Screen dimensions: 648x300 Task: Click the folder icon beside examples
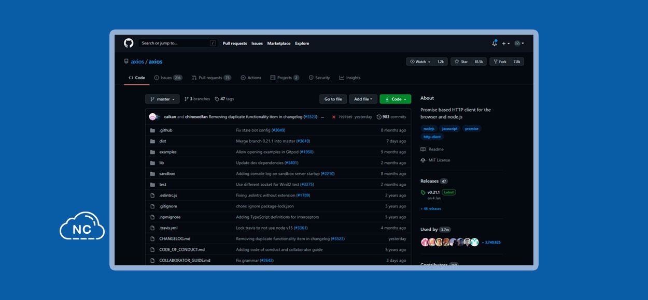coord(152,152)
